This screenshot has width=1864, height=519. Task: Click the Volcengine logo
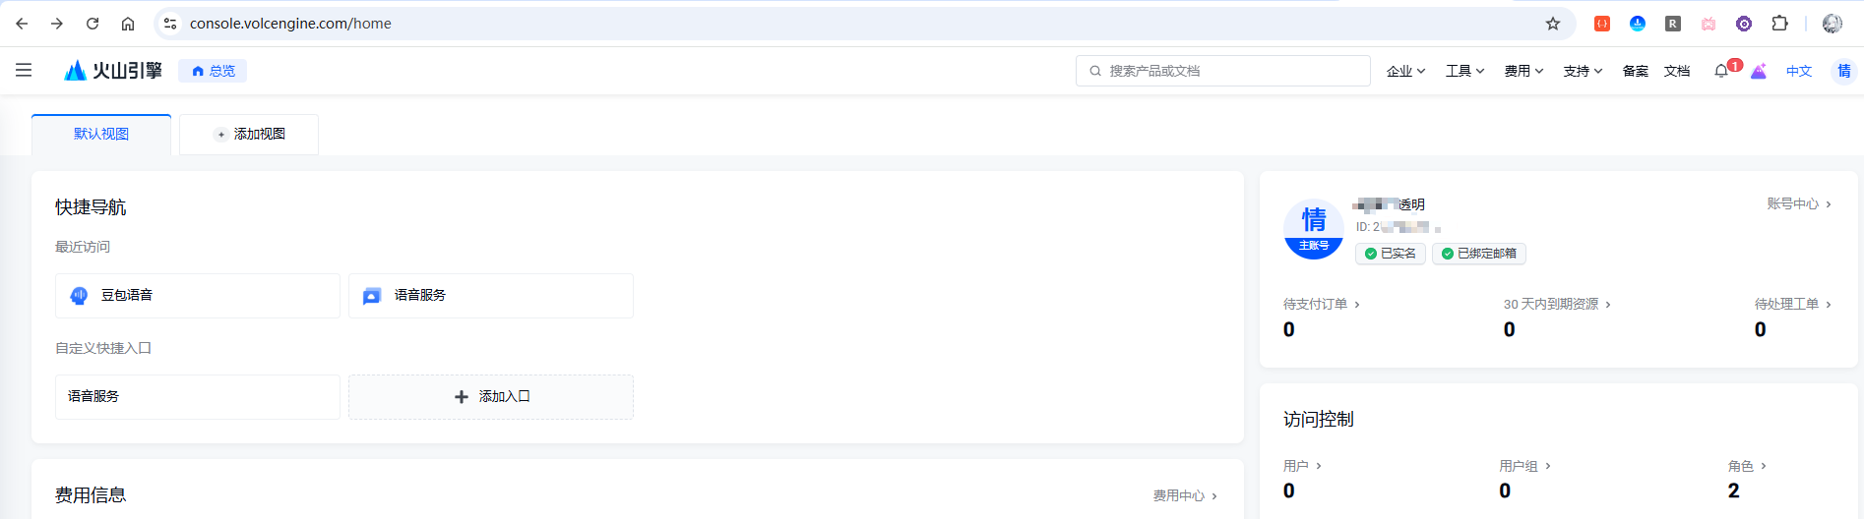click(113, 71)
